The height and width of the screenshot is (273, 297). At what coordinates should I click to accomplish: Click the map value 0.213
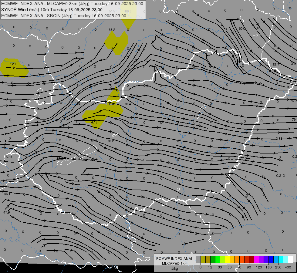[x=280, y=176]
